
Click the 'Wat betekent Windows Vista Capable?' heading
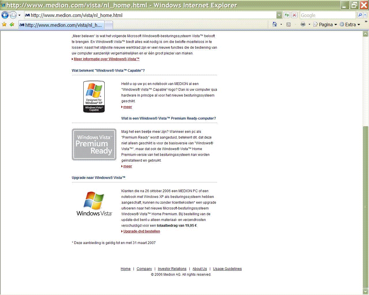coord(108,71)
